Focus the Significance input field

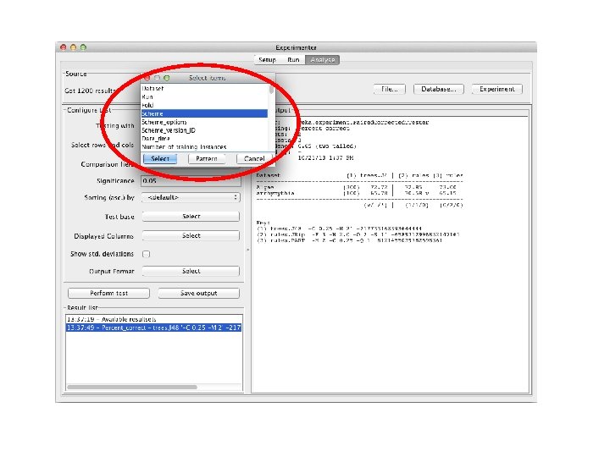pyautogui.click(x=191, y=181)
